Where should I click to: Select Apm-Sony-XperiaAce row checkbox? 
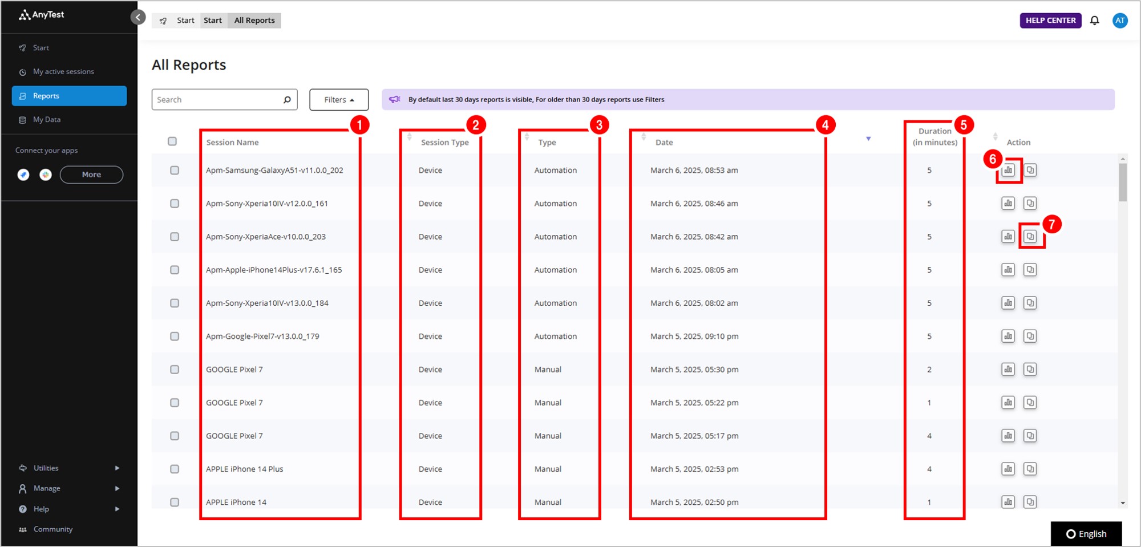pyautogui.click(x=175, y=236)
